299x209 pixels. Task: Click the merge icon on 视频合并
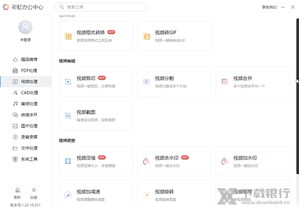click(225, 82)
